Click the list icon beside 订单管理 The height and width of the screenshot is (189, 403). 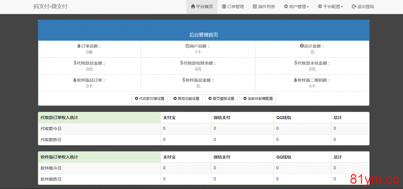coord(224,6)
